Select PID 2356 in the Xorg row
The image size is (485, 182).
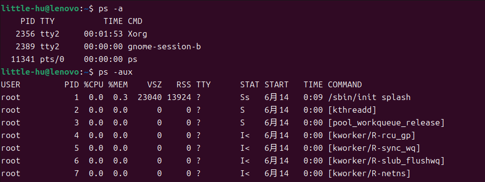coord(25,34)
